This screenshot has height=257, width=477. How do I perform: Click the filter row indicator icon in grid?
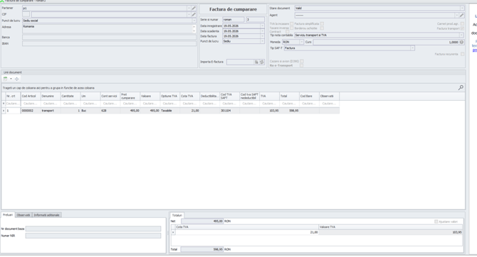[x=4, y=104]
